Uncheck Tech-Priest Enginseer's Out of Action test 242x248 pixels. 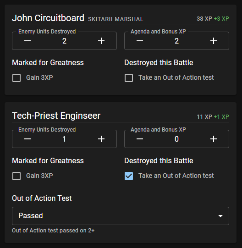(x=129, y=176)
